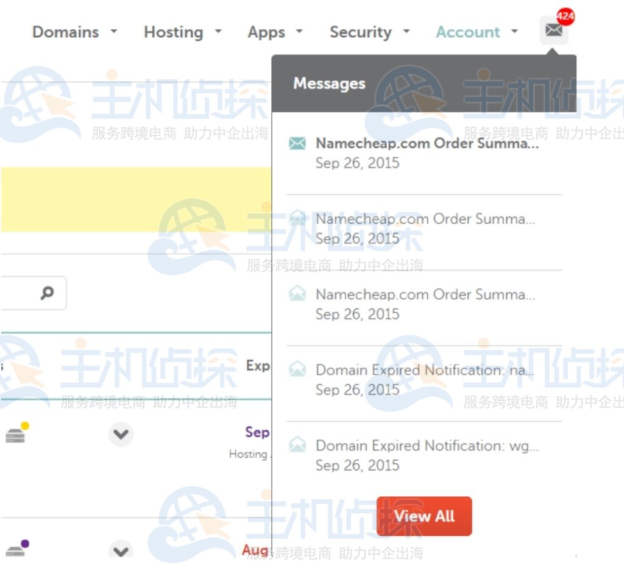This screenshot has height=573, width=624.
Task: Click the opened envelope icon beside Domain Expired Notification: wg
Action: (297, 444)
